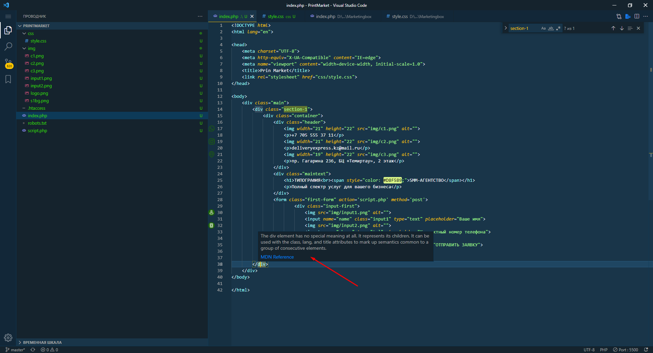Open the Search view in activity bar
The height and width of the screenshot is (353, 653).
8,46
